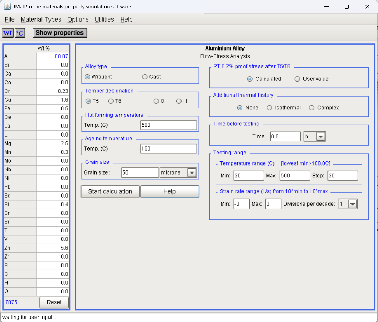
Task: Click the Ni composition value cell
Action: pyautogui.click(x=53, y=178)
